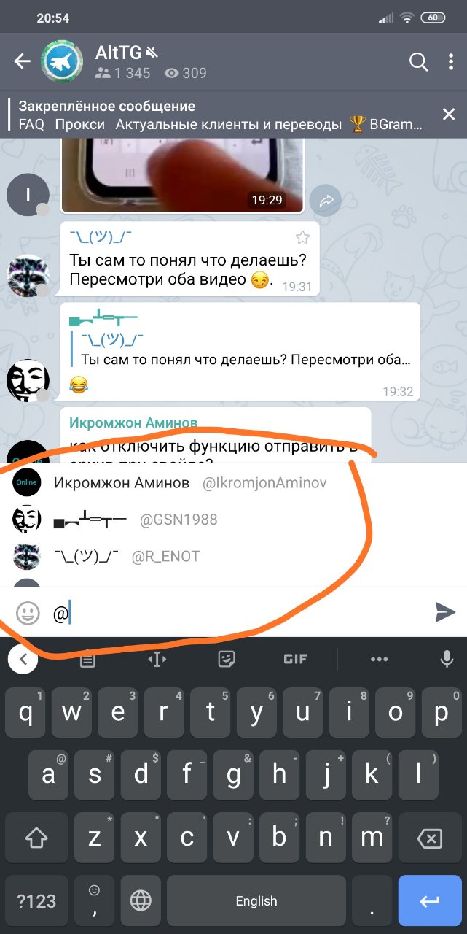Open search in AltTG chat
The height and width of the screenshot is (934, 467).
coord(418,62)
